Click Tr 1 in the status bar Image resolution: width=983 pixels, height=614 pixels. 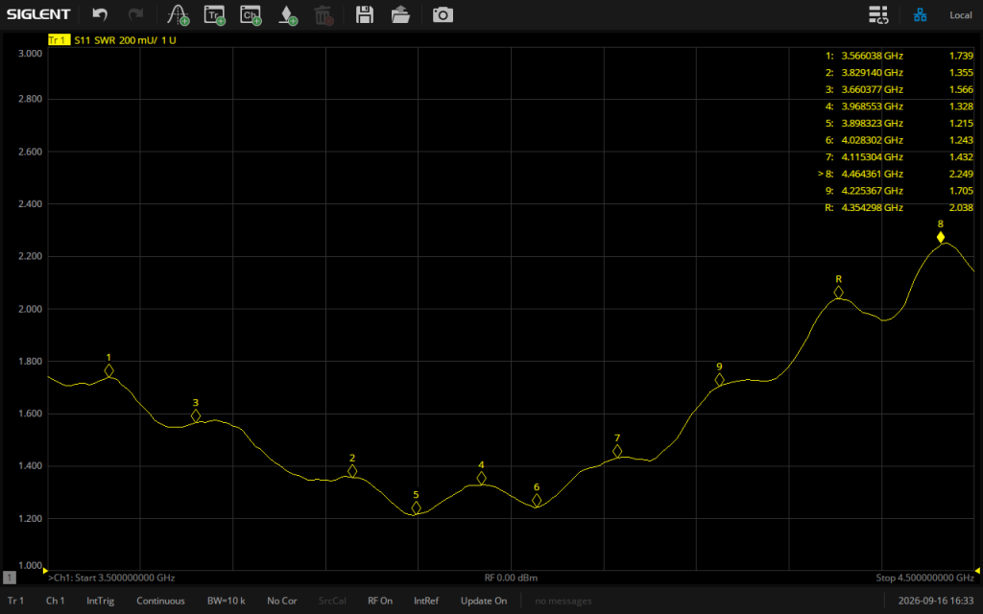15,601
